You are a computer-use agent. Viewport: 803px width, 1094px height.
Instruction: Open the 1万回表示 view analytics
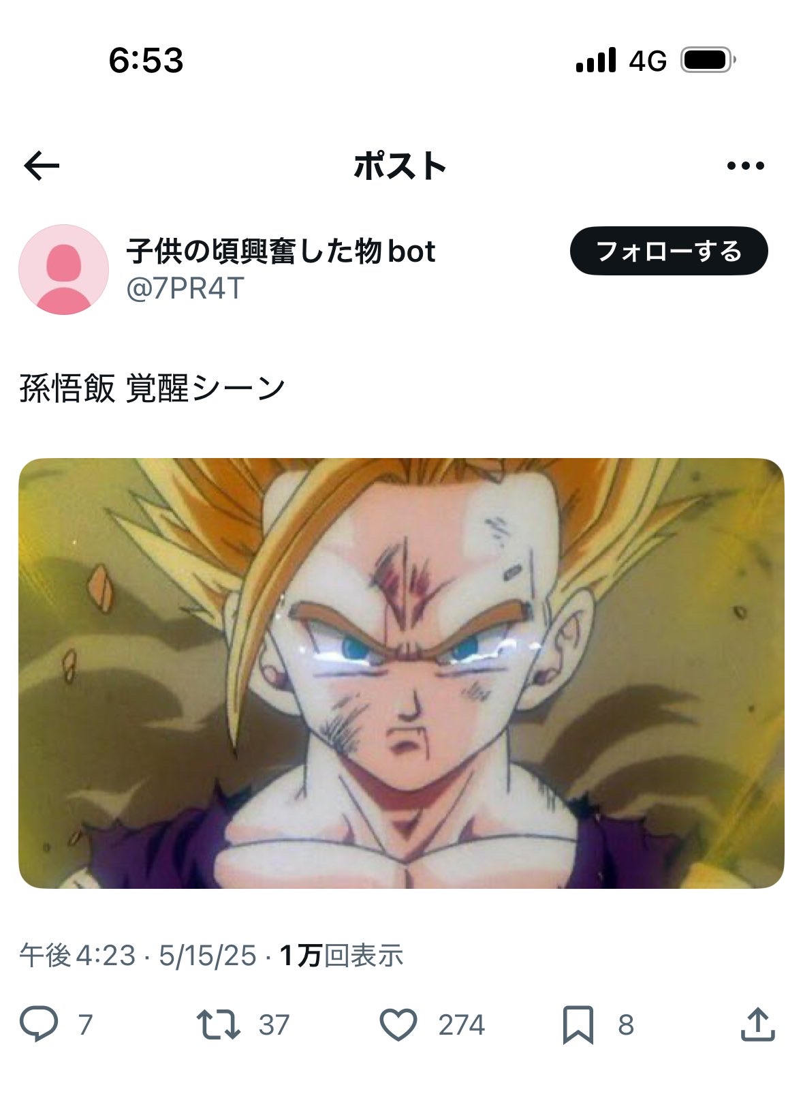pos(341,956)
